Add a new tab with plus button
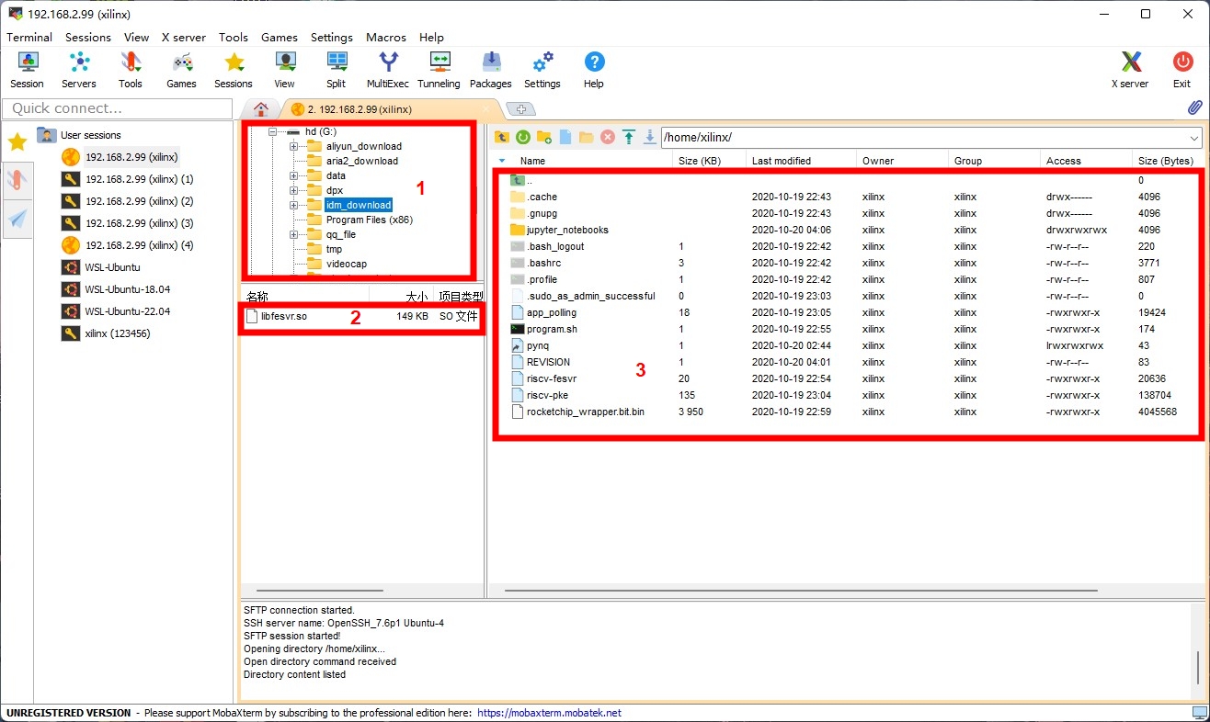 (x=521, y=109)
